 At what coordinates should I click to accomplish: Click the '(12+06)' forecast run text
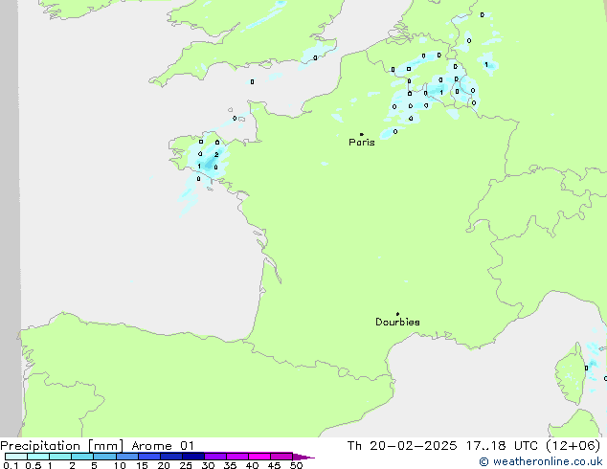(x=573, y=446)
